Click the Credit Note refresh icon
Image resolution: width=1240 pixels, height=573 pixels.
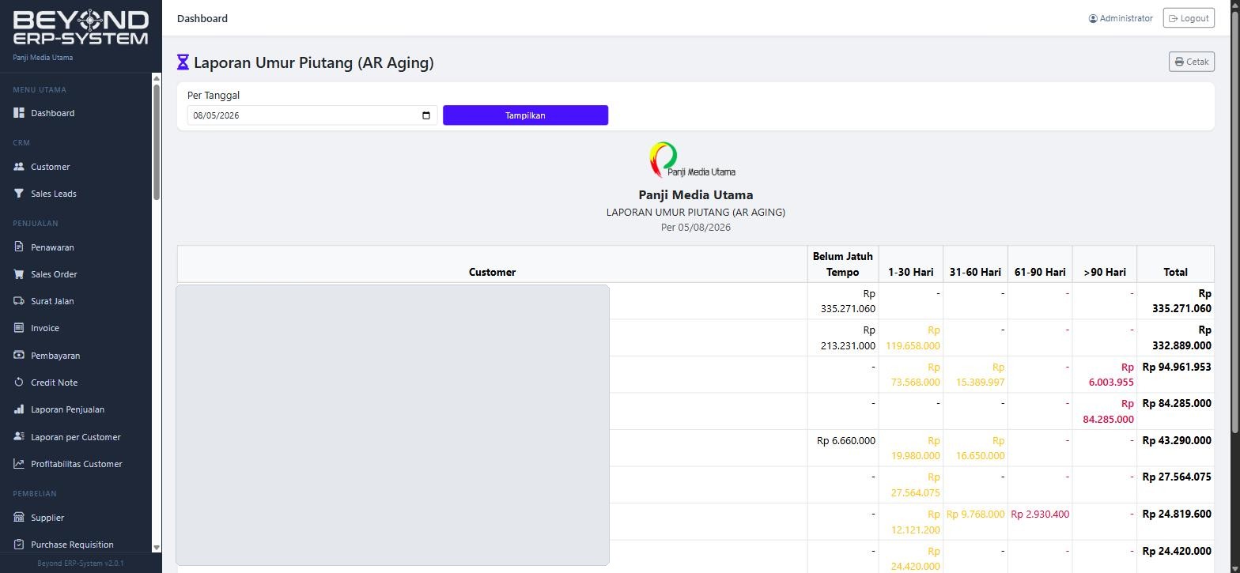click(19, 383)
